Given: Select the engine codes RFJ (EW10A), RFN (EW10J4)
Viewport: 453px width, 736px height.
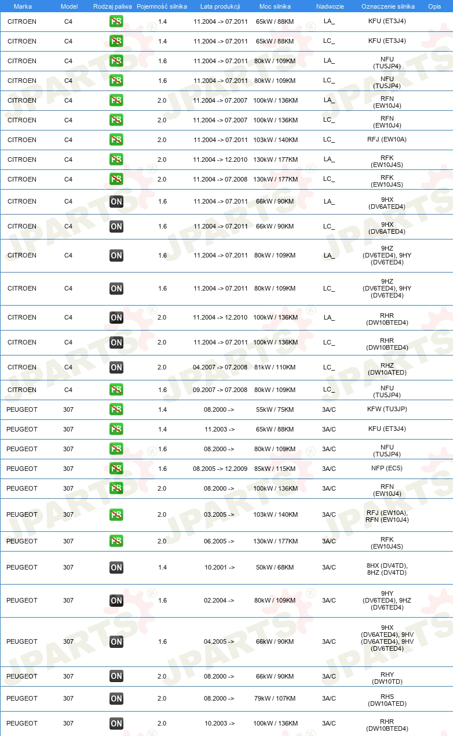Looking at the screenshot, I should coord(387,516).
